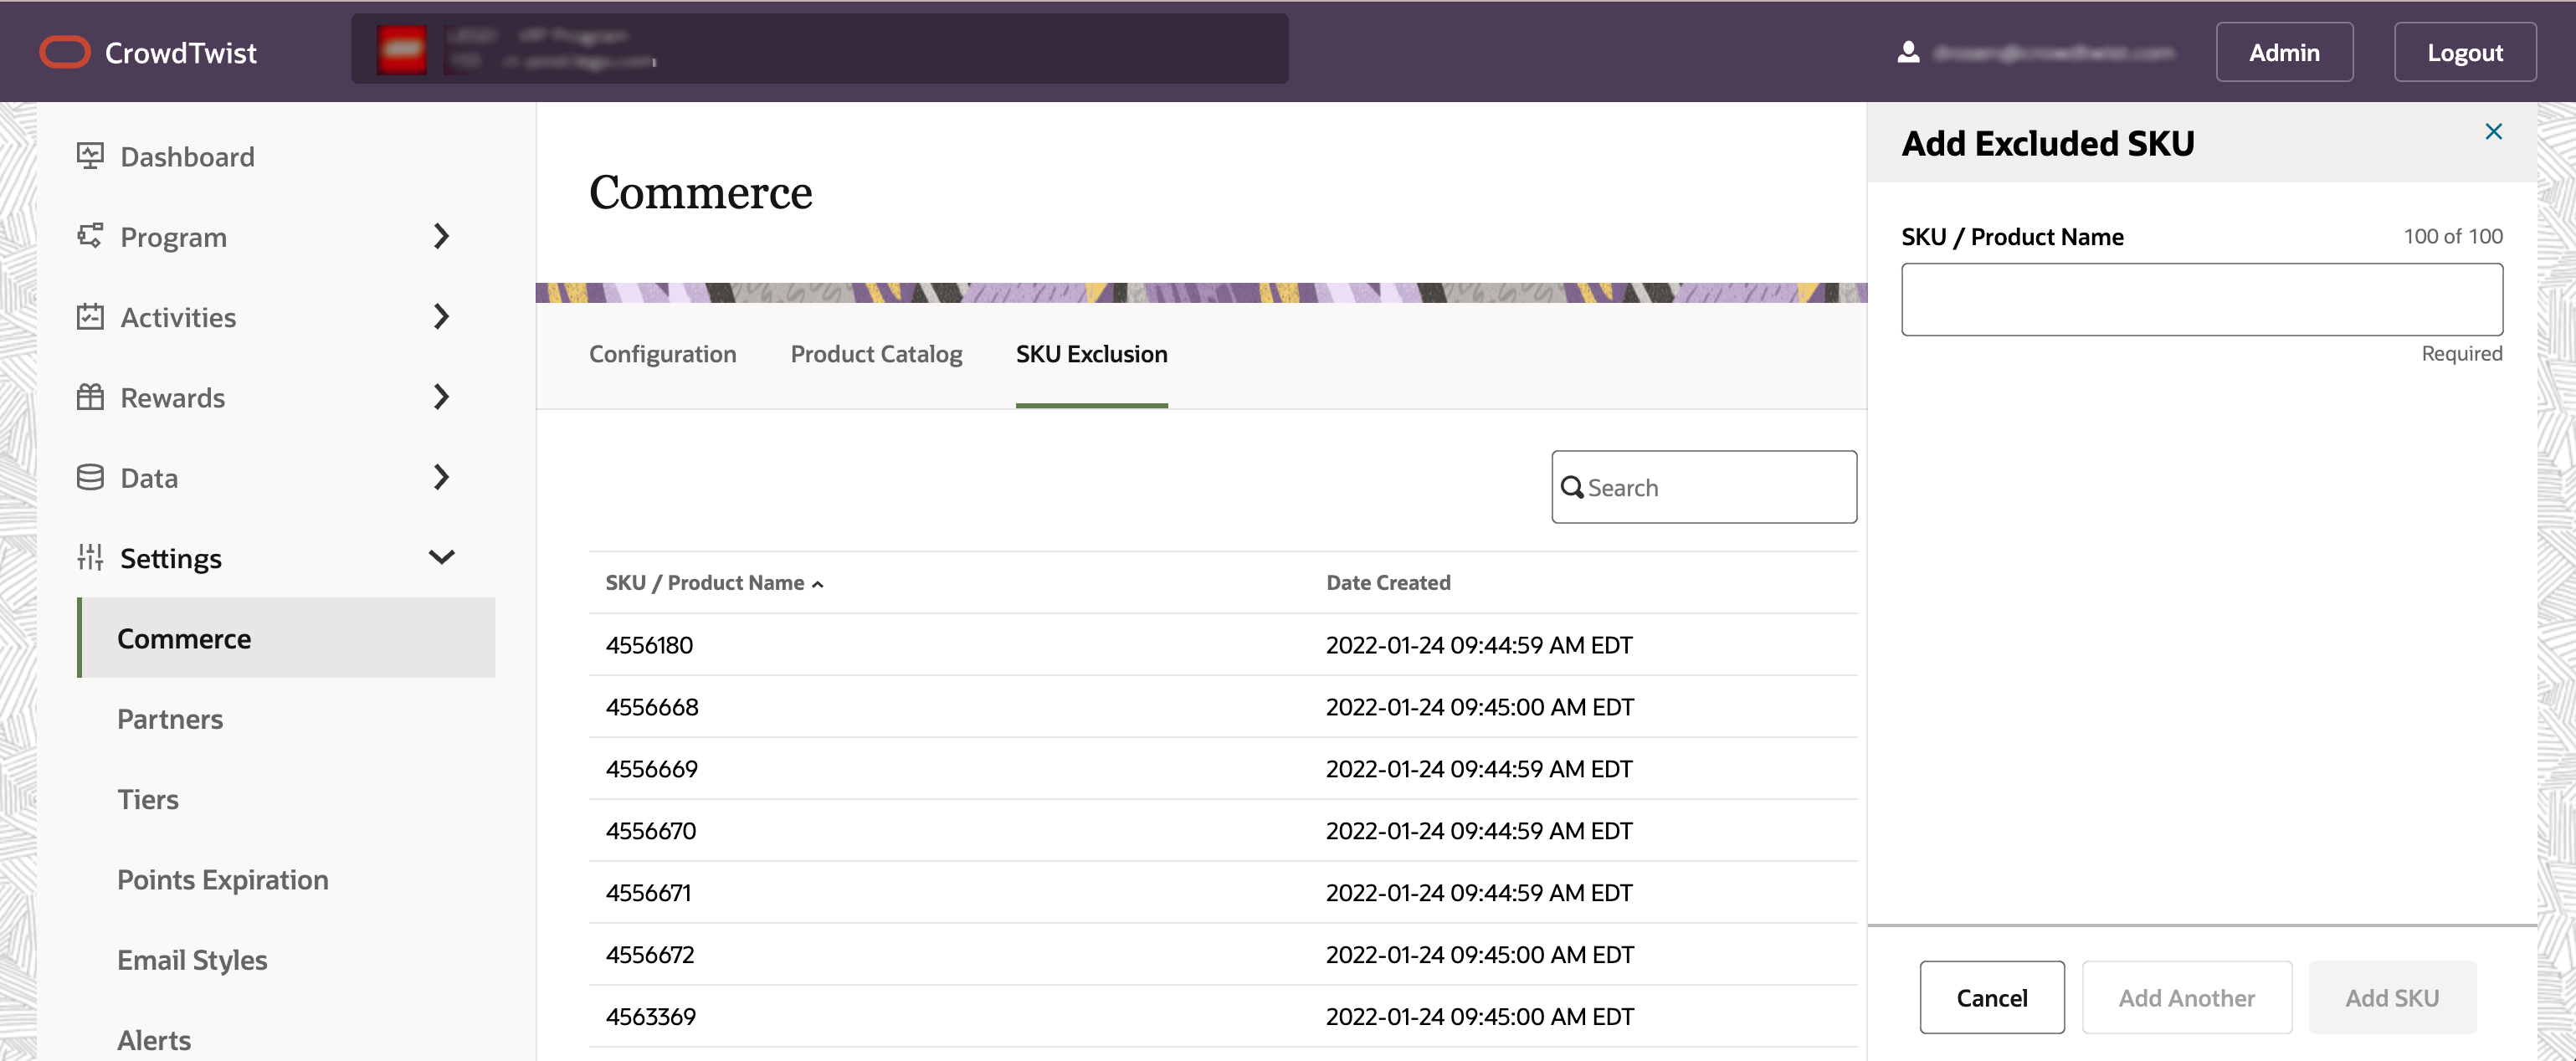
Task: Expand the Program menu chevron
Action: point(441,236)
